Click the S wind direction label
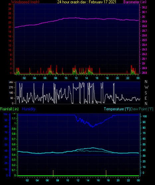 coord(146,93)
